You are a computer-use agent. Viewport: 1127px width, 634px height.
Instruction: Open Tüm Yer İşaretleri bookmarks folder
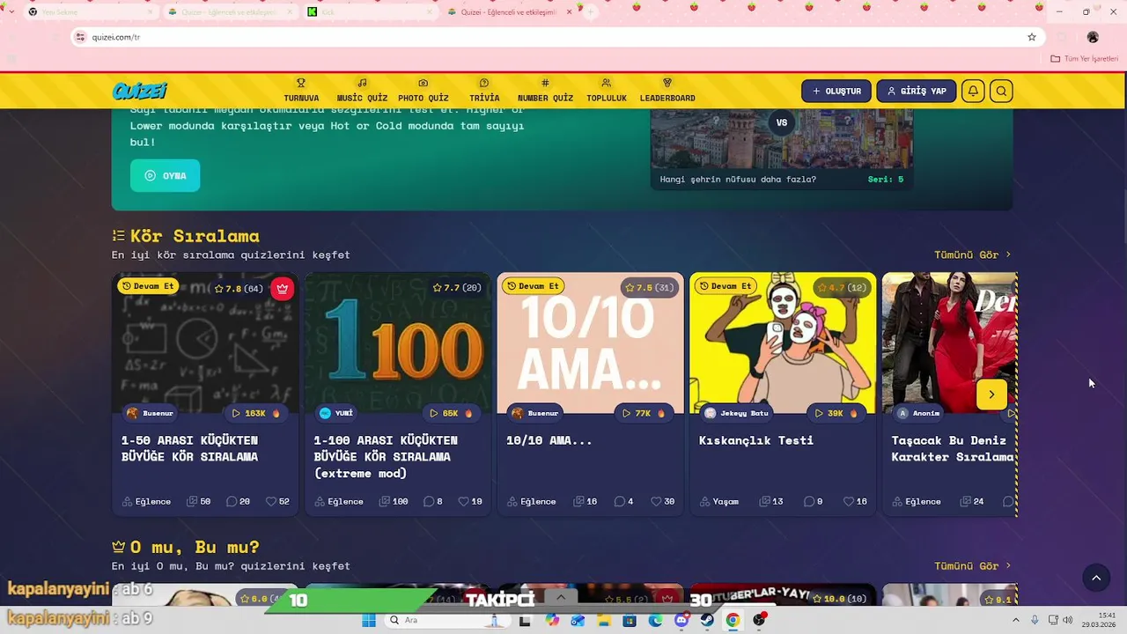coord(1086,59)
